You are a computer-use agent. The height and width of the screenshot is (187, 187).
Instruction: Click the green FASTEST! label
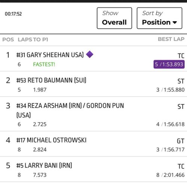click(x=44, y=64)
